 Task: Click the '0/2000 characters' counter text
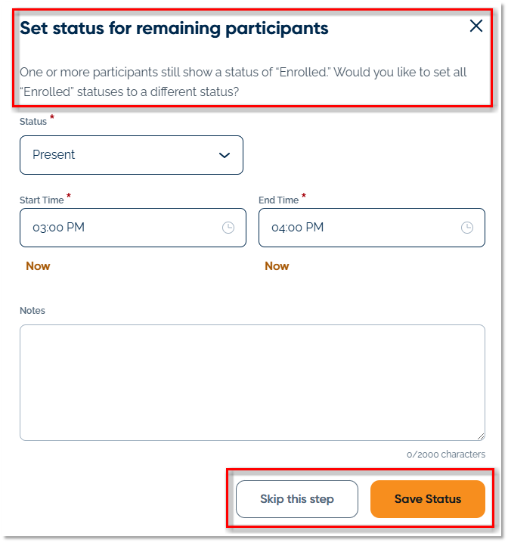point(446,455)
